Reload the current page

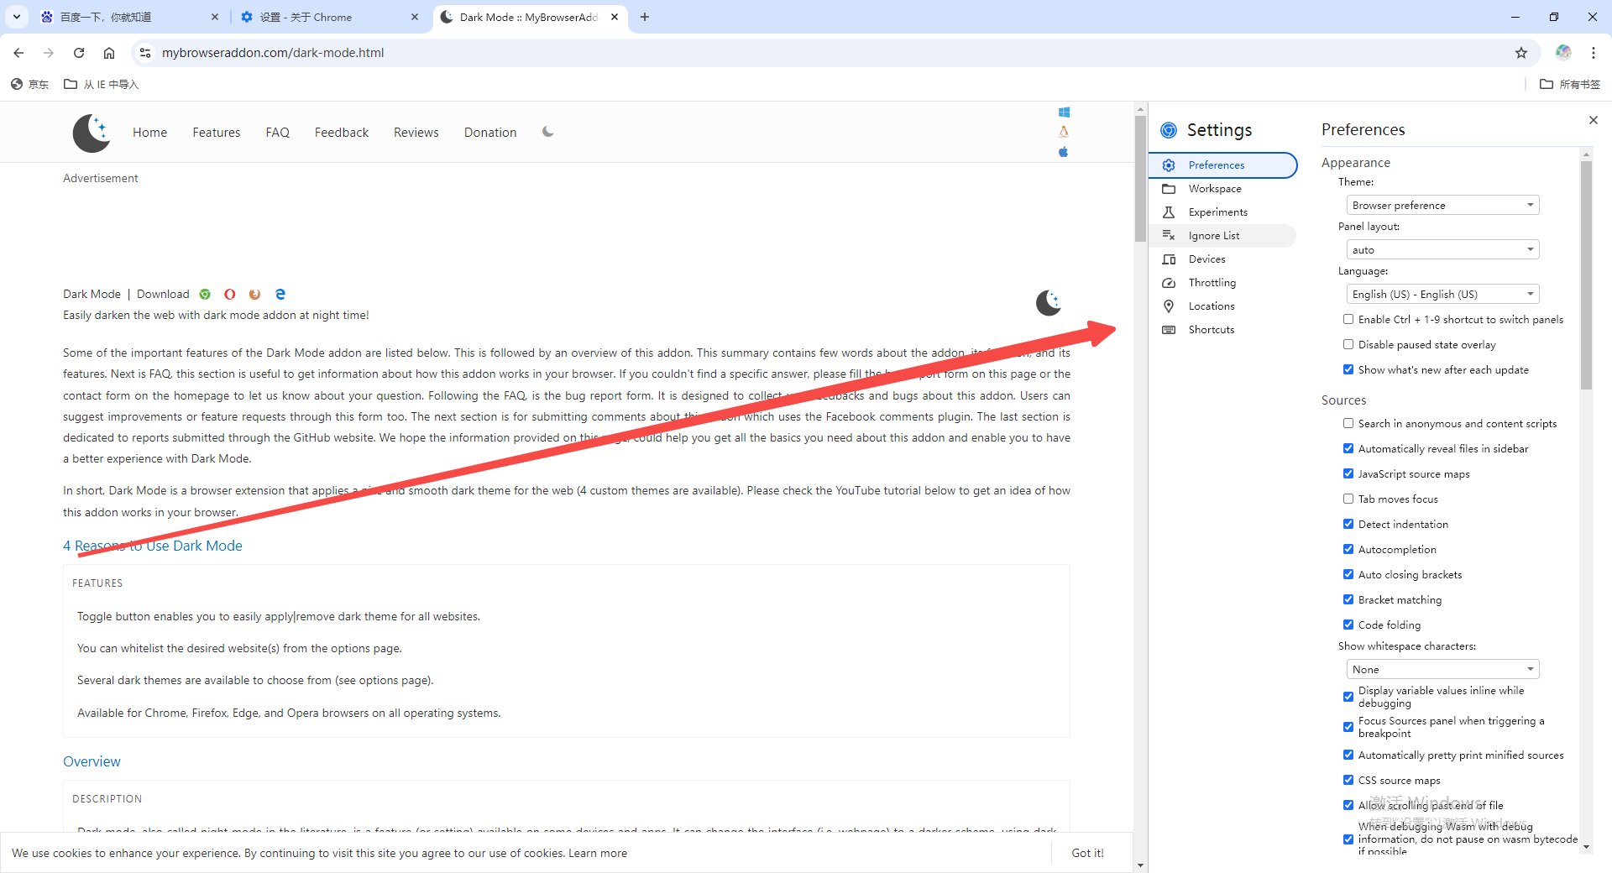[x=79, y=53]
